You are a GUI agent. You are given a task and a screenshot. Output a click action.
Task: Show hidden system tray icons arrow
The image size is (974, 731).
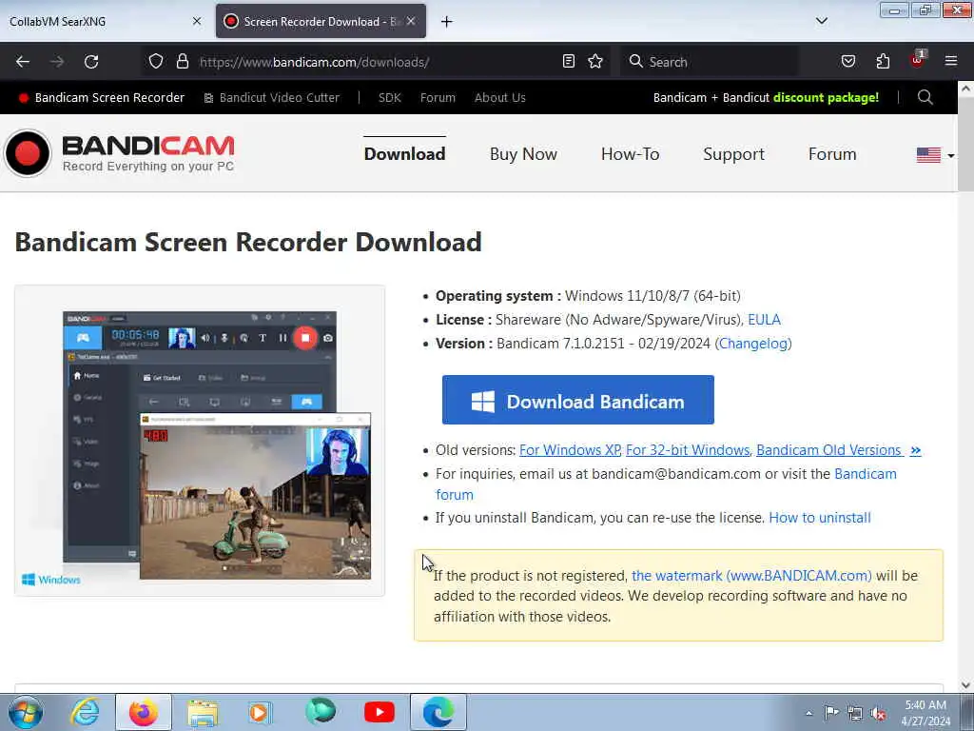808,713
